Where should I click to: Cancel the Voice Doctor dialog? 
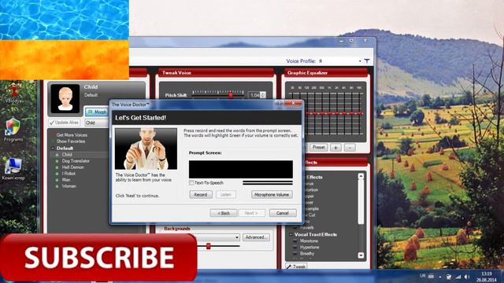[283, 213]
